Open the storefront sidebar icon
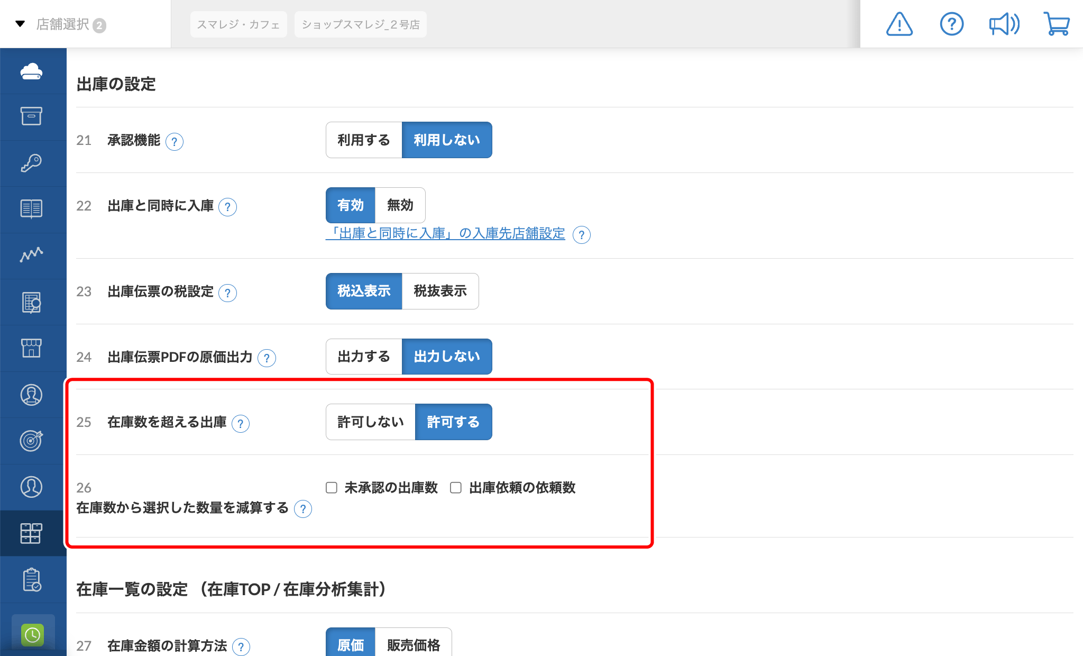The width and height of the screenshot is (1083, 656). pos(32,348)
